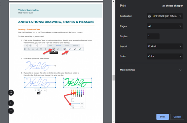Screen dimensions: 187x123
Task: Click the 'Print' dialog title text
Action: (x=123, y=6)
